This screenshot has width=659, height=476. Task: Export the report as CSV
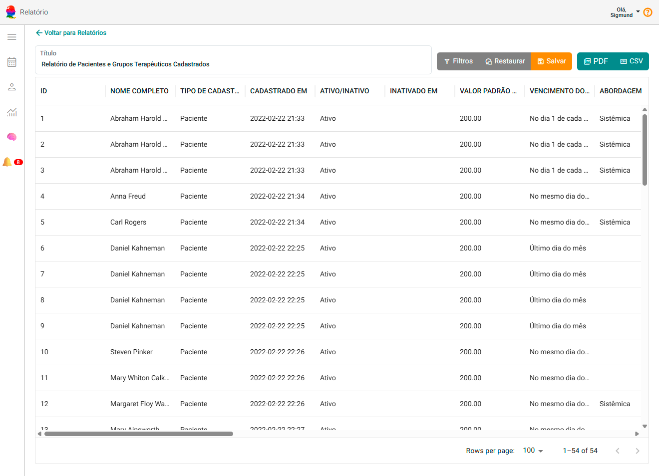pyautogui.click(x=631, y=61)
